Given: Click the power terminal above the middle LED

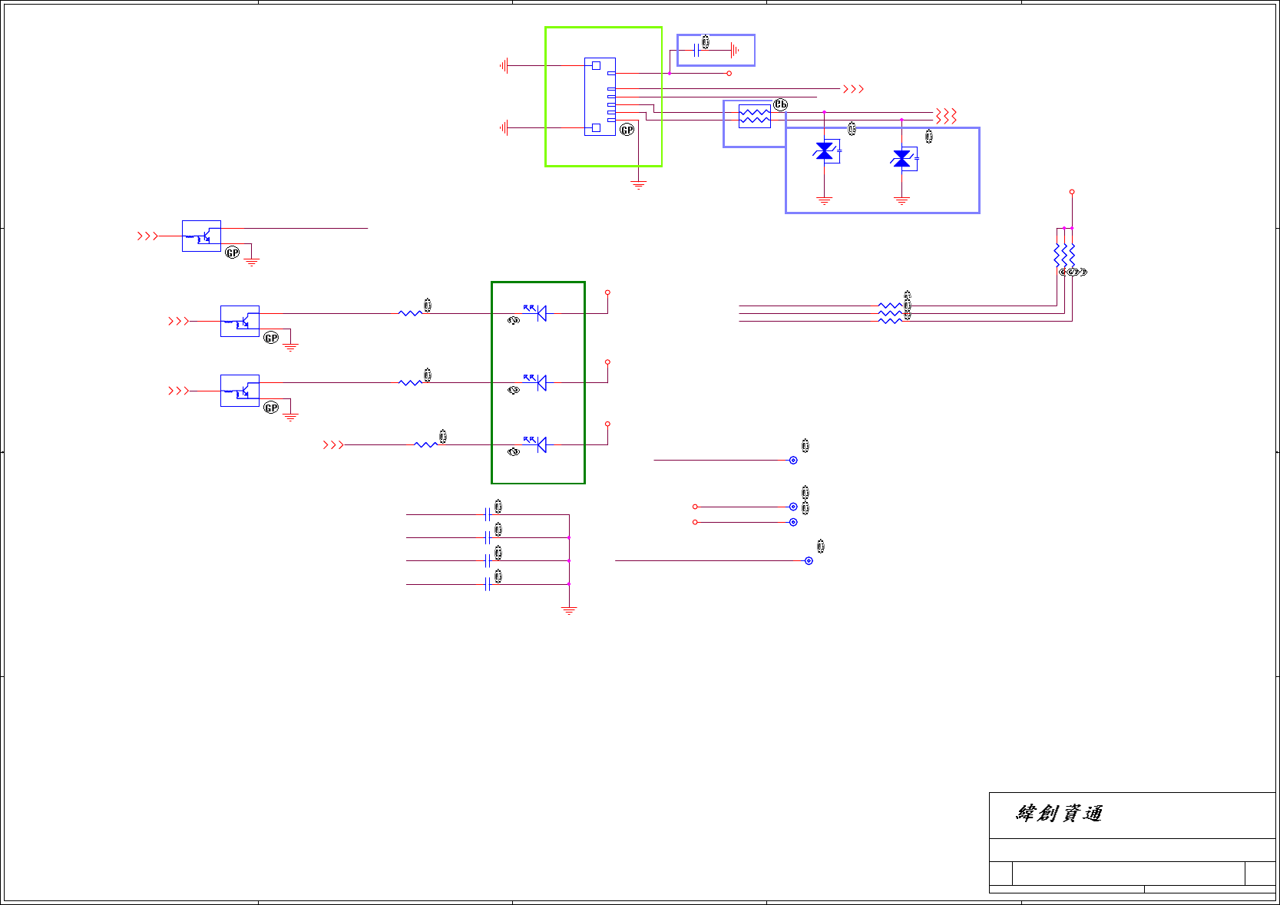Looking at the screenshot, I should 607,362.
